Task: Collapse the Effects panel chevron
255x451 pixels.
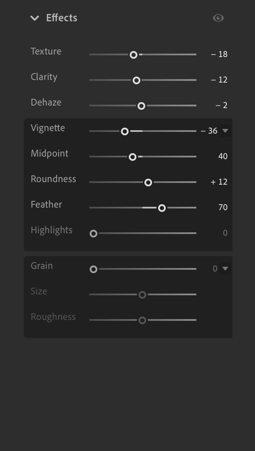Action: [x=34, y=18]
